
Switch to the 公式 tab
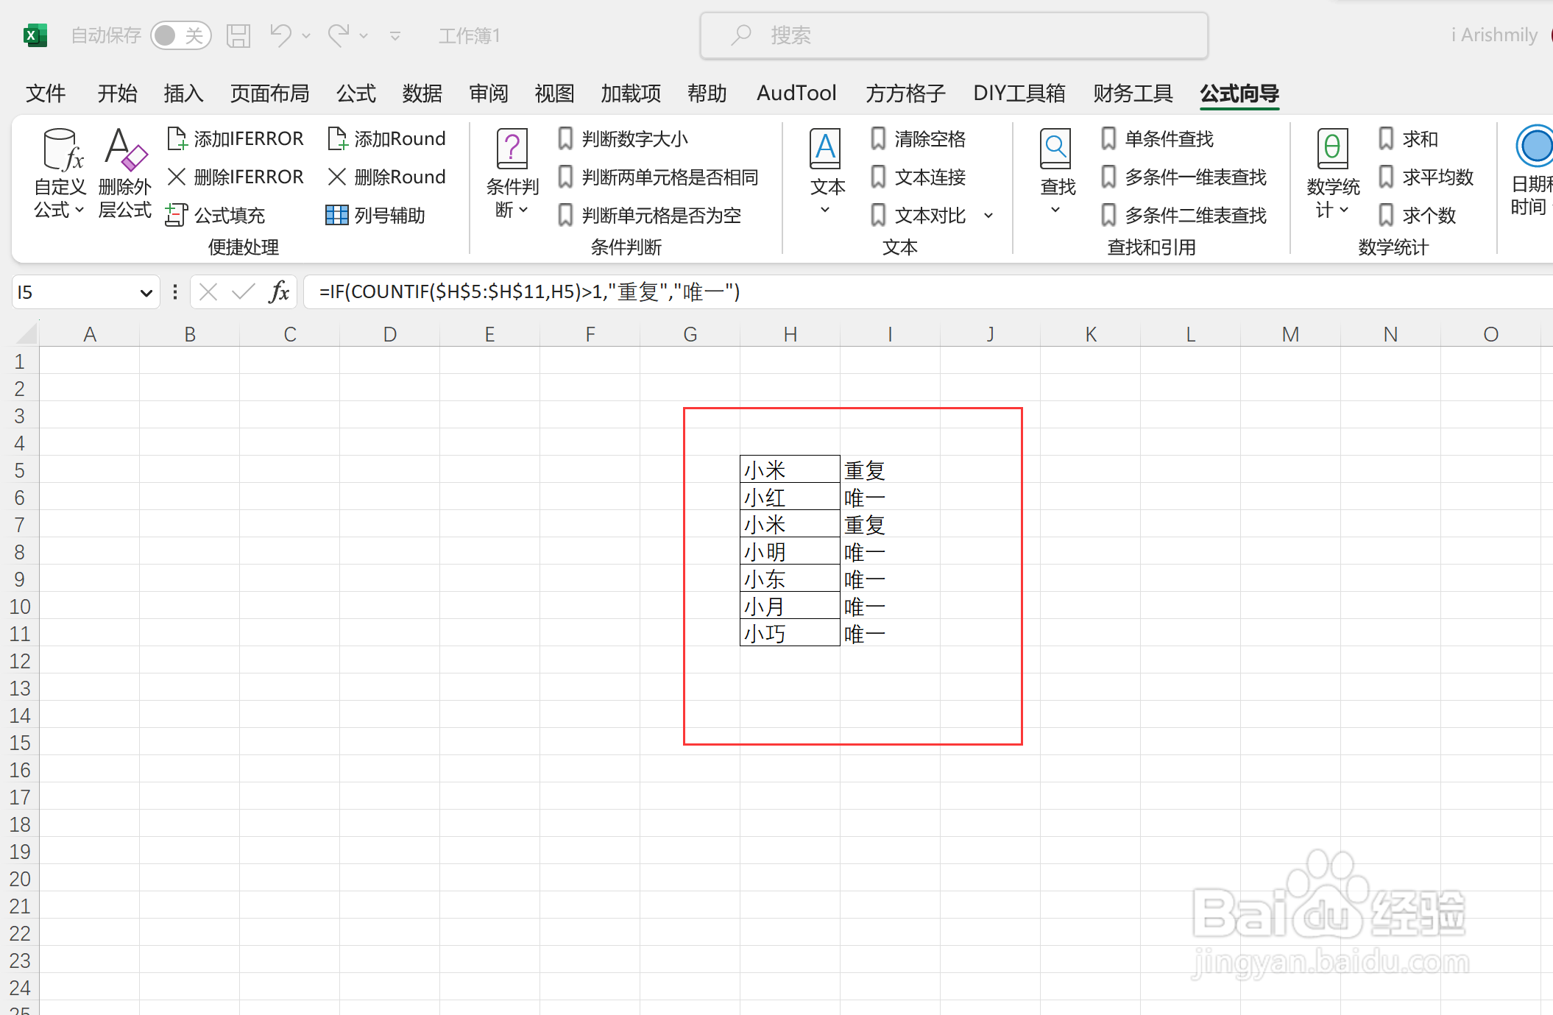tap(356, 93)
